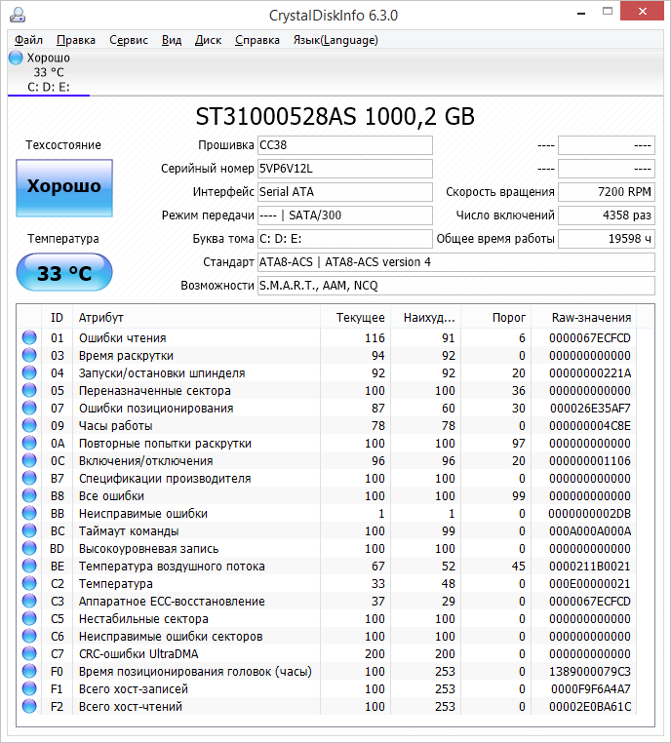Viewport: 671px width, 743px height.
Task: Maximize the CrystalDiskInfo window
Action: 608,12
